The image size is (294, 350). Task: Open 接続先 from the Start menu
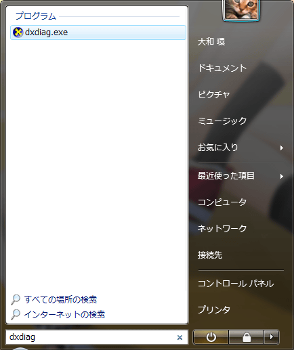(x=210, y=255)
